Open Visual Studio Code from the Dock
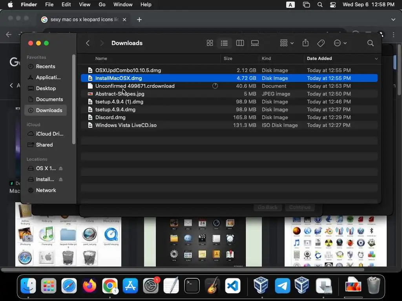Image resolution: width=402 pixels, height=301 pixels. pyautogui.click(x=233, y=286)
